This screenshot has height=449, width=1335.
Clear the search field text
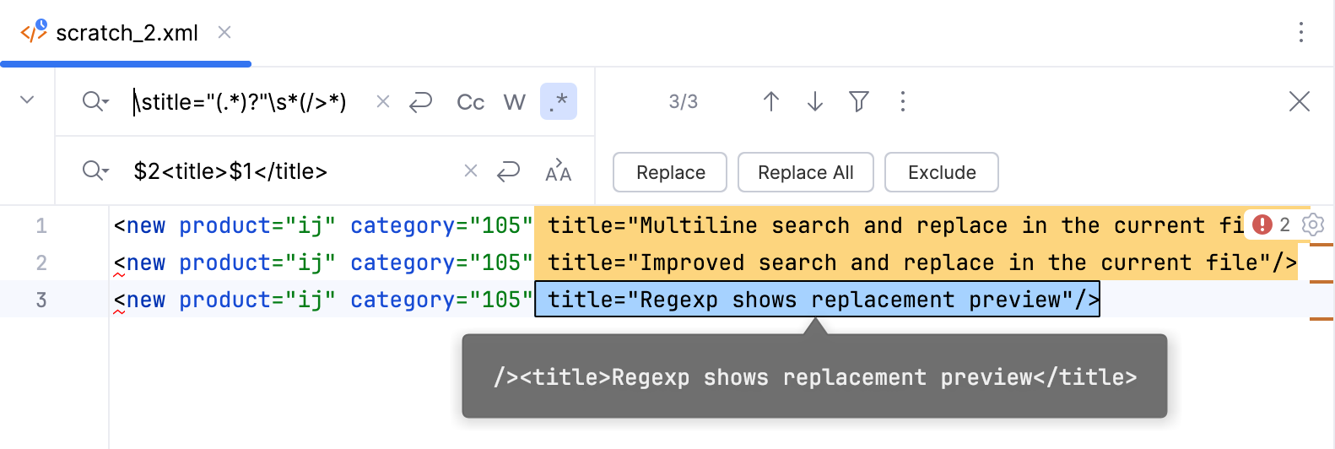pos(382,102)
